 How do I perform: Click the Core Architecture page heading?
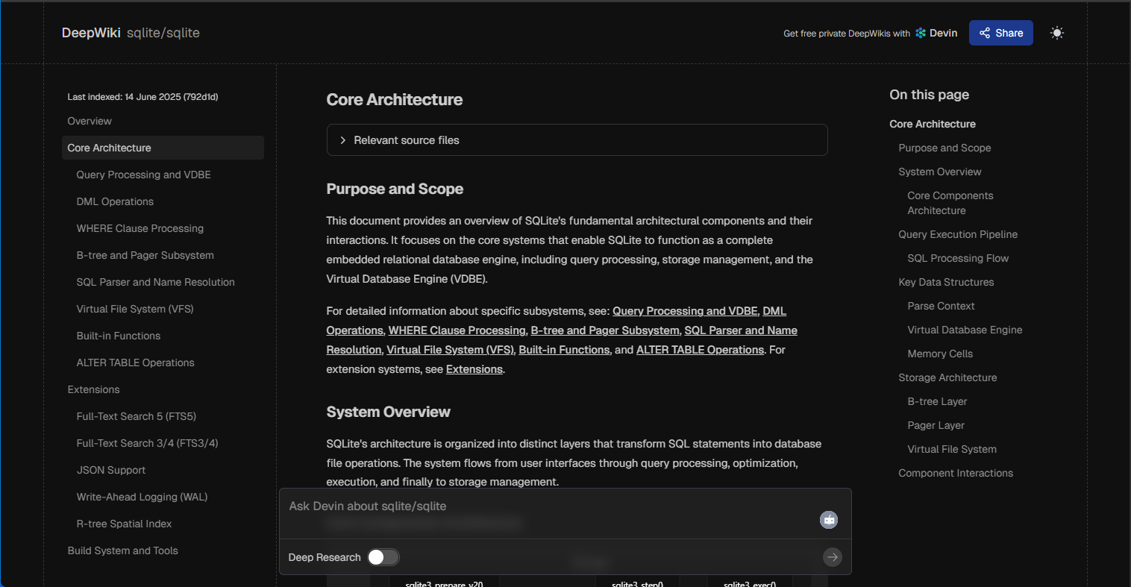click(x=395, y=100)
